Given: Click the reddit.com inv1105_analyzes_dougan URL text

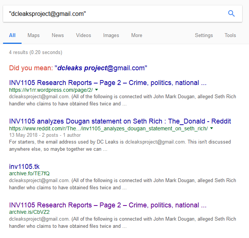Looking at the screenshot, I should [109, 128].
